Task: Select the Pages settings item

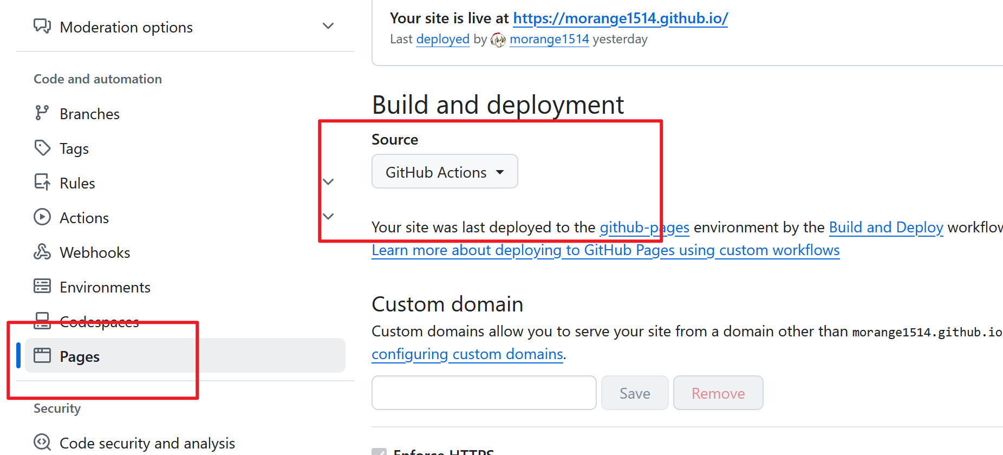Action: 184,356
